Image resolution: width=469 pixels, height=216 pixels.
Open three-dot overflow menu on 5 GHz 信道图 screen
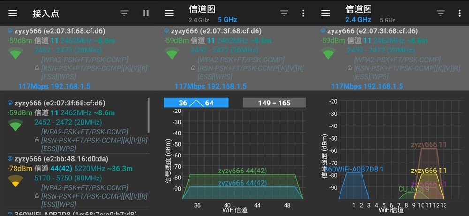click(x=303, y=13)
